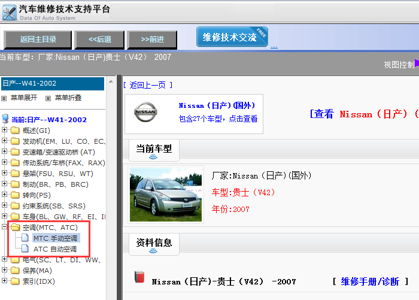Click the folder icon for 概述(GI)
The height and width of the screenshot is (300, 419).
[x=15, y=130]
